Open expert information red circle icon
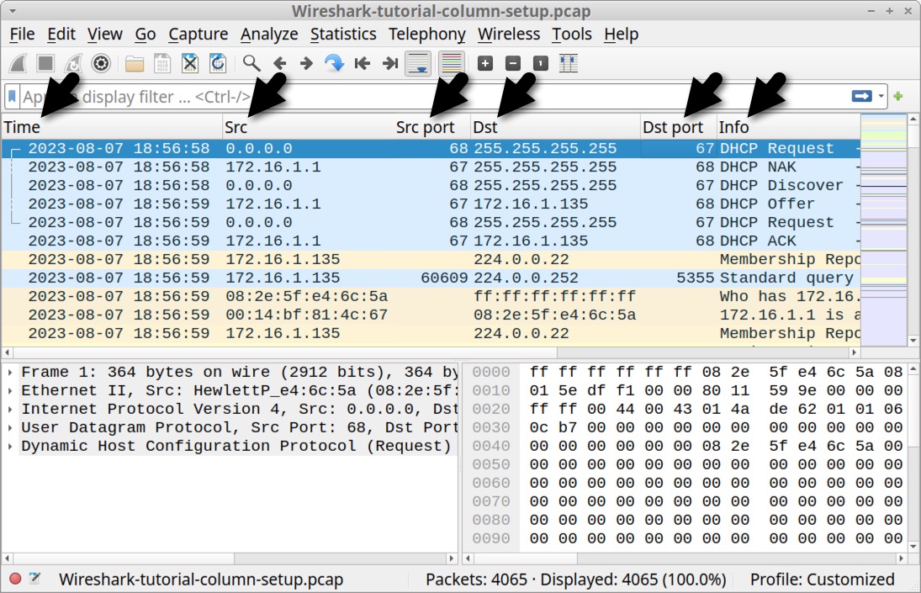This screenshot has height=593, width=921. point(15,579)
